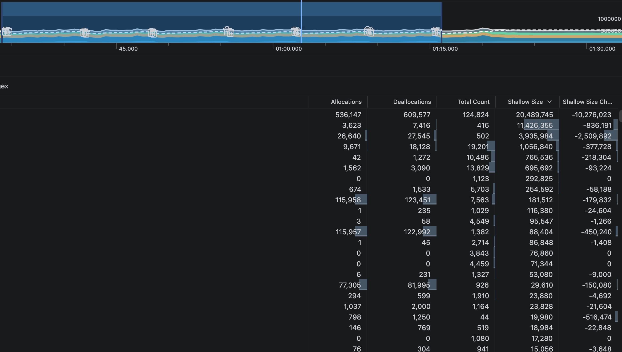This screenshot has width=622, height=352.
Task: Sort by the Total Count column header
Action: coord(473,102)
